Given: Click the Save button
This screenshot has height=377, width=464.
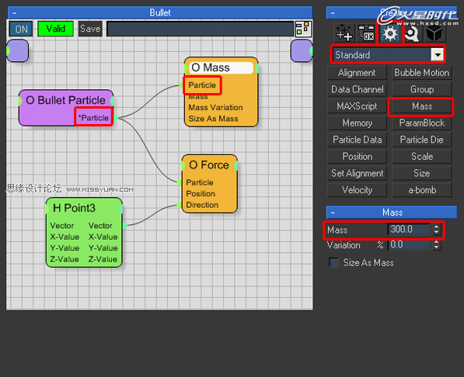Looking at the screenshot, I should (x=90, y=29).
